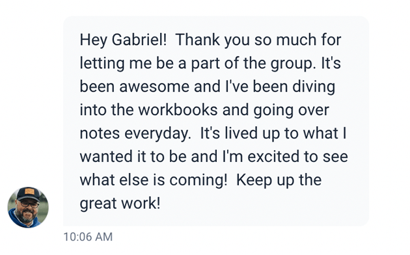The image size is (410, 255).
Task: Click the word 'diving' in the message
Action: pos(314,87)
